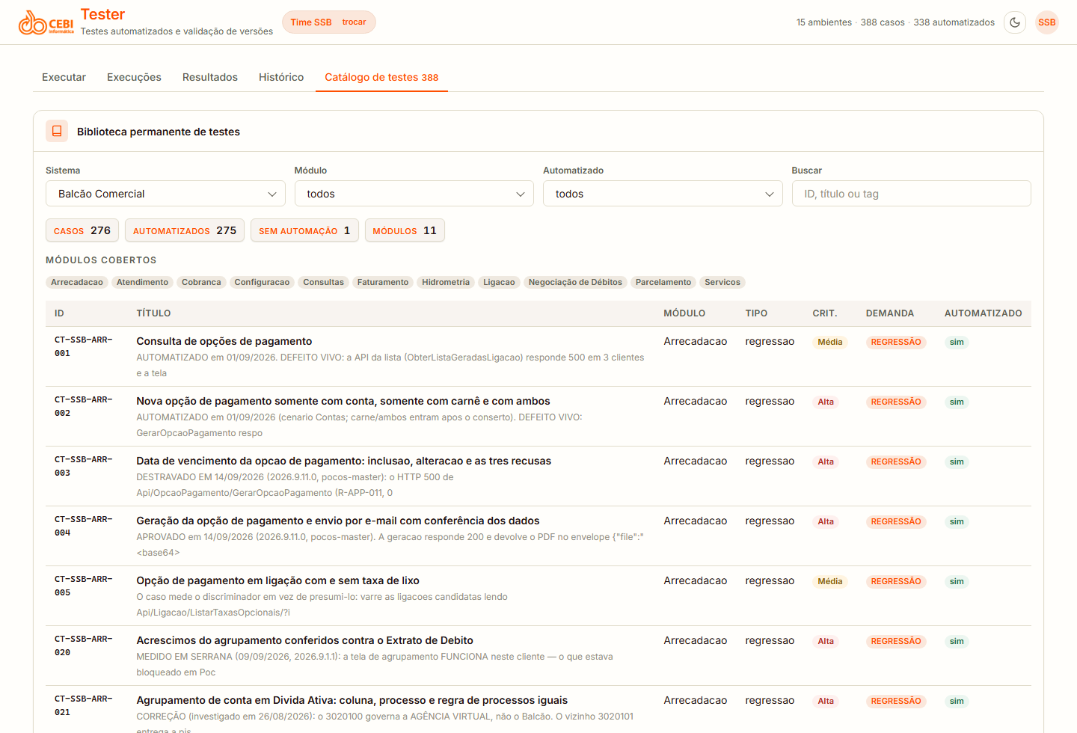Click the Faturamento module tag

(383, 282)
